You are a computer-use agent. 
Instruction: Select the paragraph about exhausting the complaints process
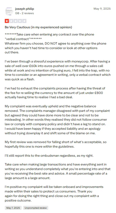pos(55,93)
